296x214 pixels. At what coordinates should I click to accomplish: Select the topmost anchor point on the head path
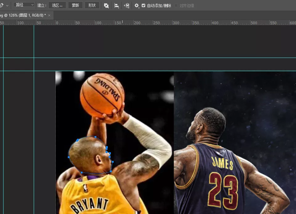pos(95,137)
